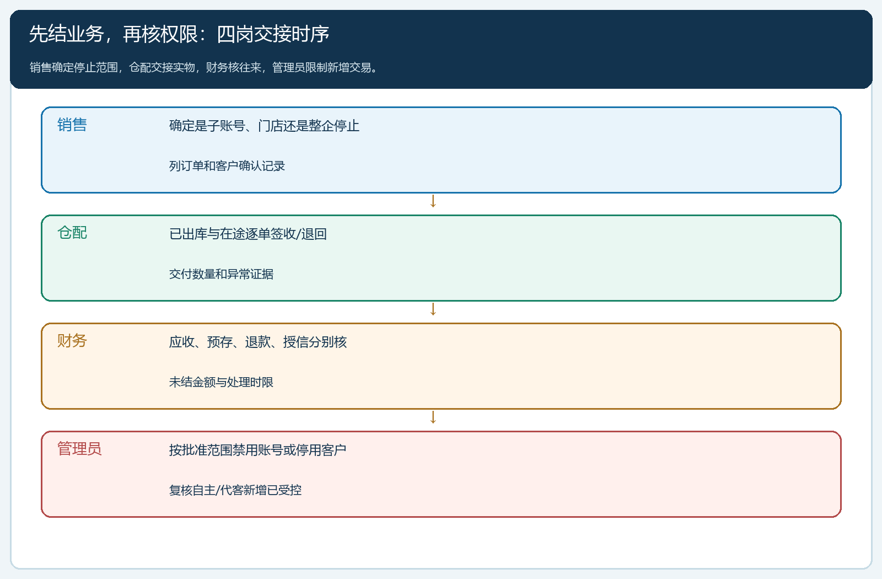Click arrow between 销售 and 仓配 cards
The width and height of the screenshot is (882, 579).
[433, 201]
